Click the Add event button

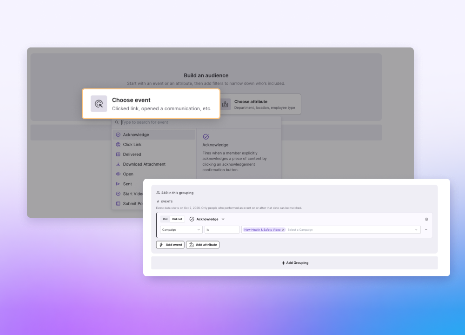click(170, 245)
